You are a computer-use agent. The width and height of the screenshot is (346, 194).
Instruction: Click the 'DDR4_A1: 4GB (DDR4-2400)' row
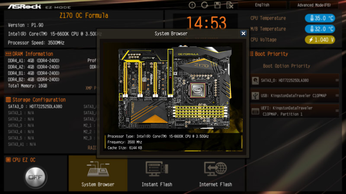click(34, 60)
